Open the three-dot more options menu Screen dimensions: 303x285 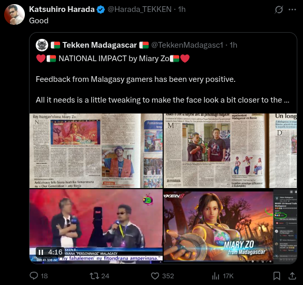click(292, 9)
